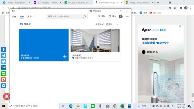Switch to Teressa Su Facebook browser tab

click(16, 3)
